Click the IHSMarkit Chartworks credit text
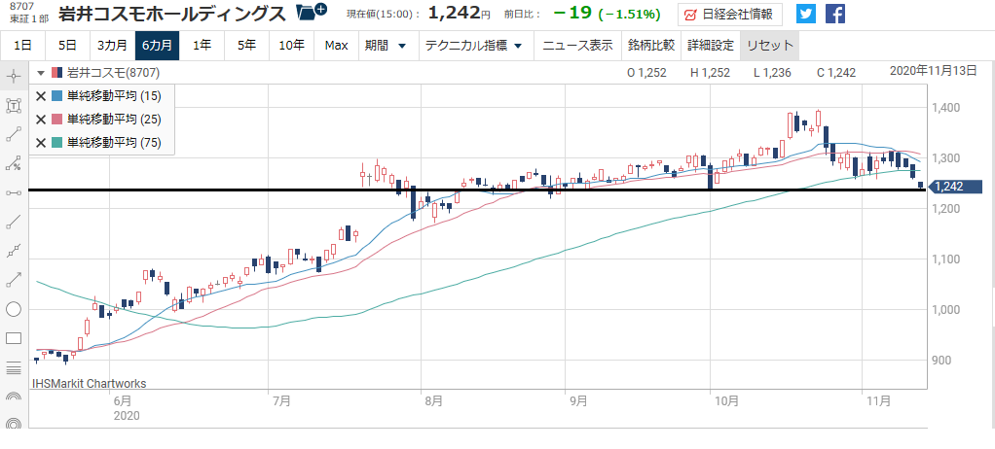The image size is (995, 449). [x=90, y=383]
